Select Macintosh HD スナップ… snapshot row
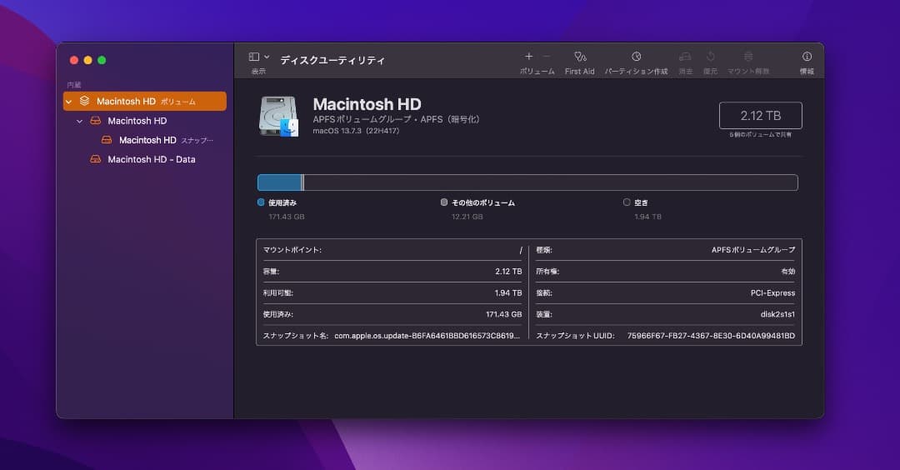 145,140
